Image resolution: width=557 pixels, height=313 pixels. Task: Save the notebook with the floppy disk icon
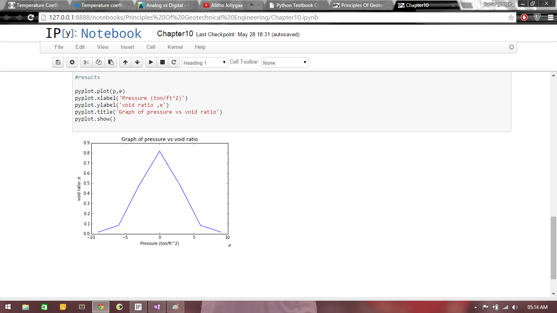tap(58, 62)
